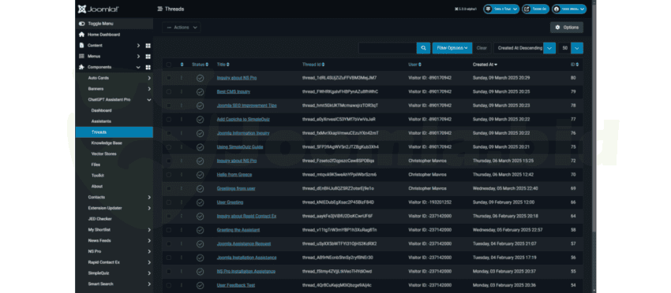Open Joomla Installation Assistance thread link
The width and height of the screenshot is (671, 293).
[x=246, y=258]
